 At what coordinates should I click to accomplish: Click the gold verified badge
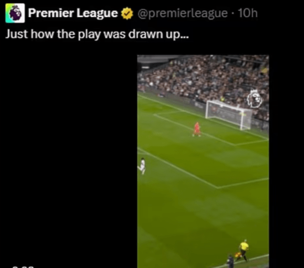click(127, 13)
